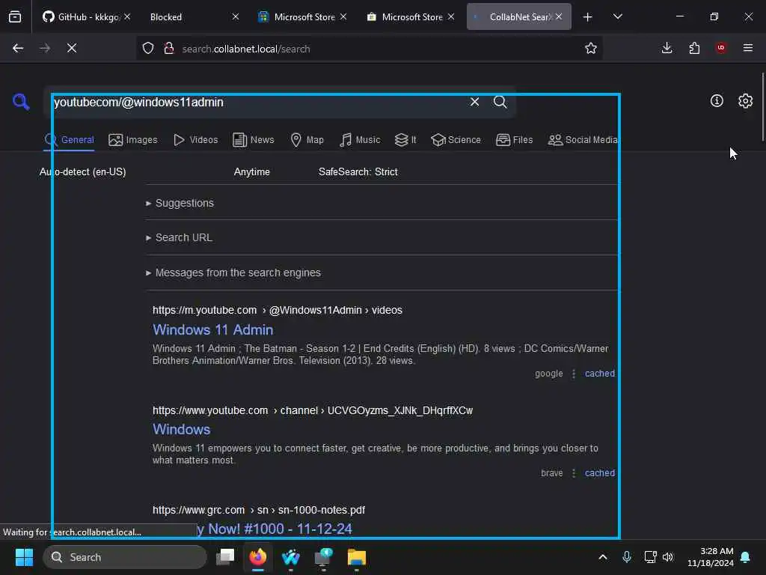The image size is (766, 575).
Task: Select the Social Media category tab
Action: pyautogui.click(x=583, y=140)
